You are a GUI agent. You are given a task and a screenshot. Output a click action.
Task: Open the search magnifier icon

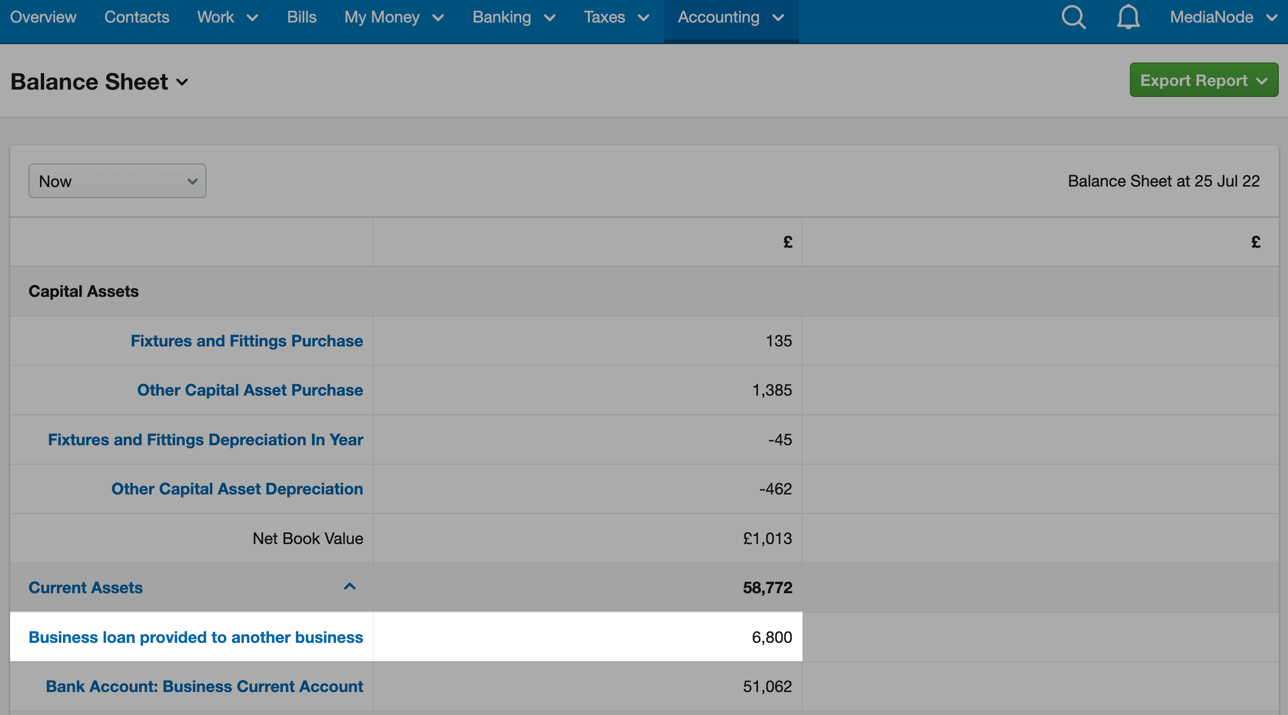[1073, 17]
